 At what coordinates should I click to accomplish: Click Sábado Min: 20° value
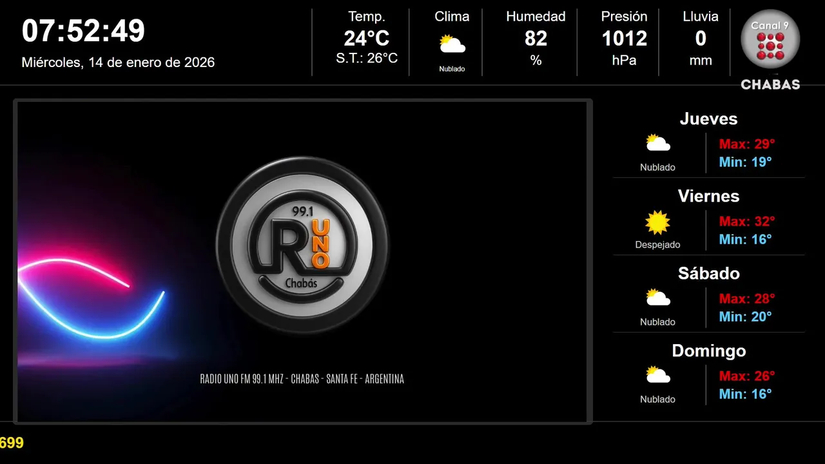coord(745,316)
